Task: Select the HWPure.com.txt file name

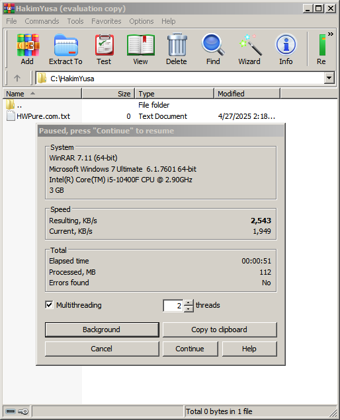Action: 43,116
